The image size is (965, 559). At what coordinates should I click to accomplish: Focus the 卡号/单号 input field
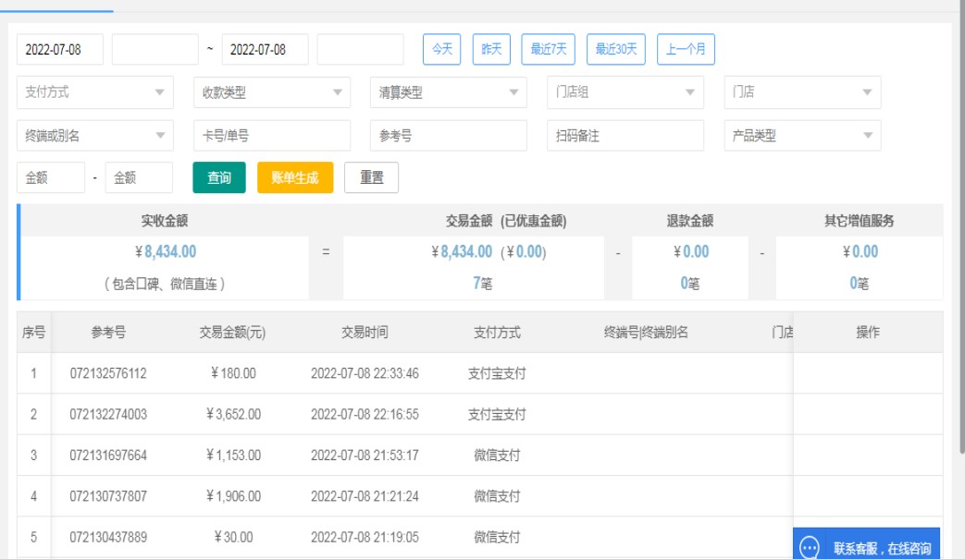pyautogui.click(x=272, y=136)
